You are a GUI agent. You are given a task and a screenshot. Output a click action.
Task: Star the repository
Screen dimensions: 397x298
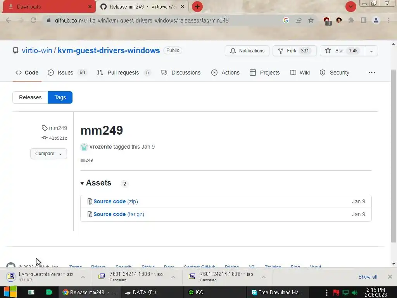(x=342, y=51)
